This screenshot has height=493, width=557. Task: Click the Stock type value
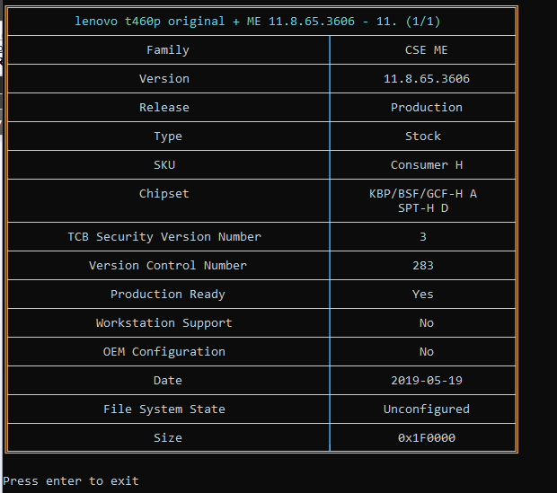pyautogui.click(x=422, y=136)
